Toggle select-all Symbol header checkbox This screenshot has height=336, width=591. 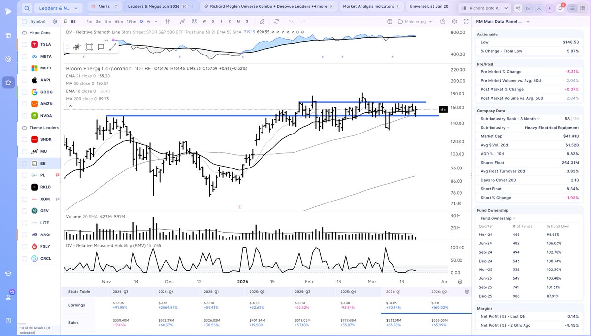click(24, 22)
